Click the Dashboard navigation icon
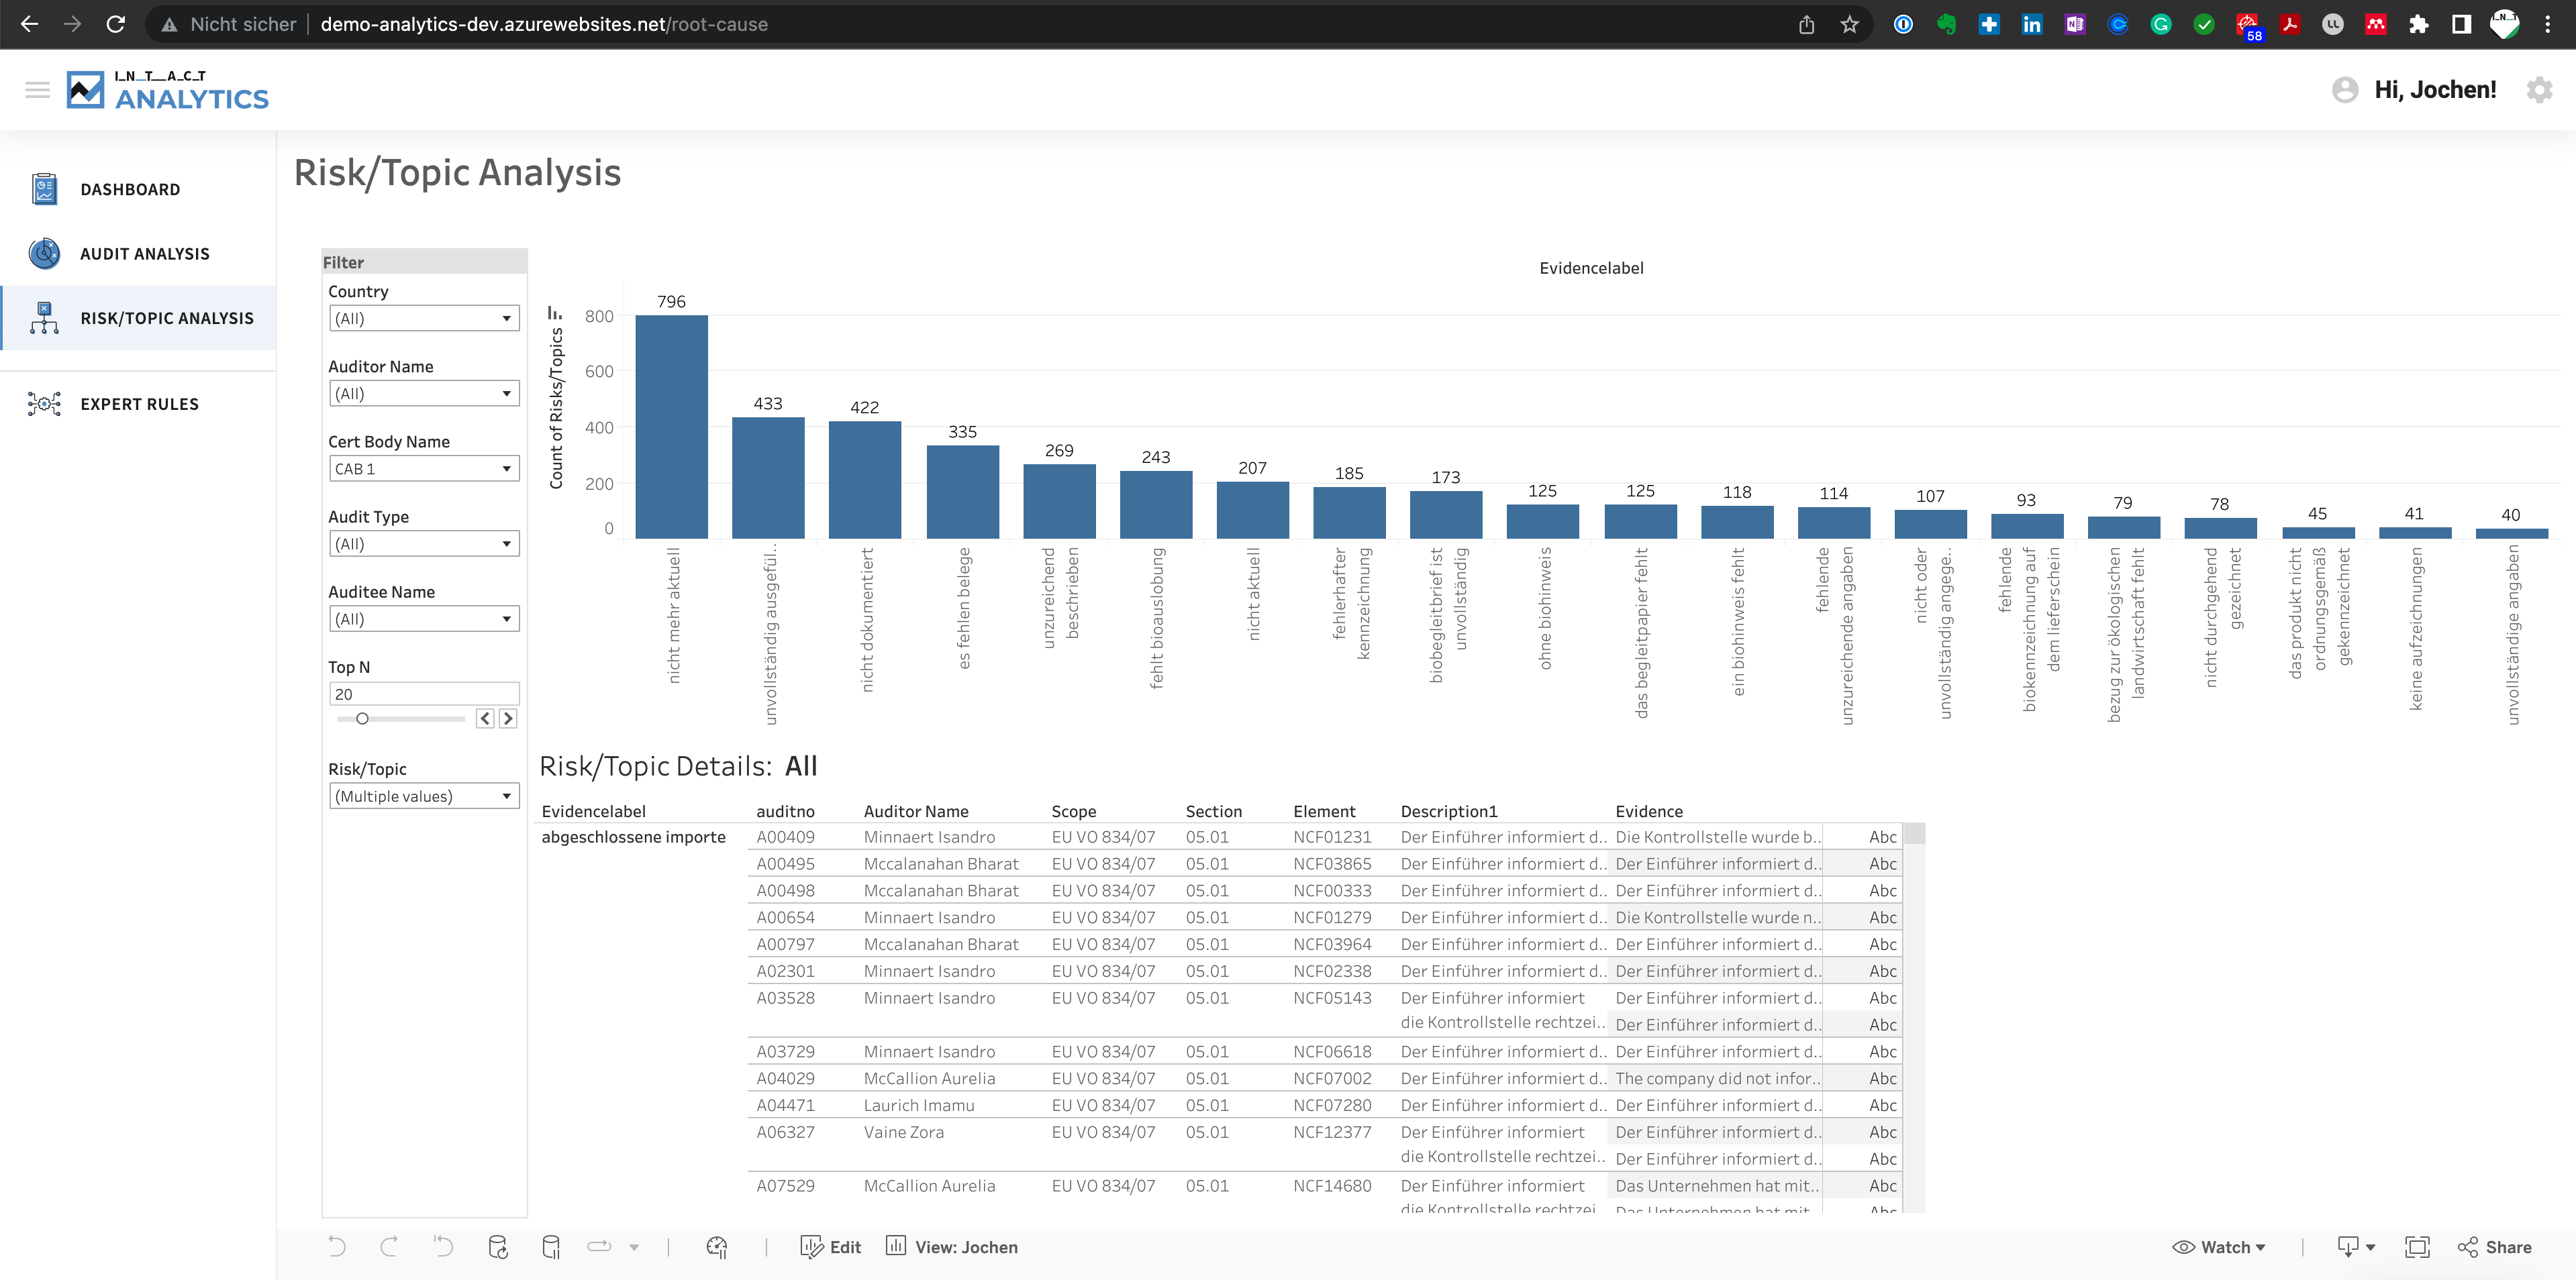 click(44, 189)
